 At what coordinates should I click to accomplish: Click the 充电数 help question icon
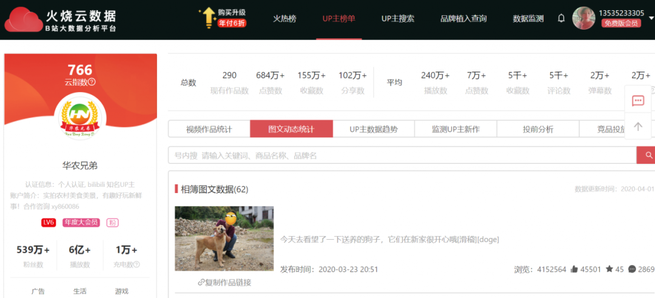pyautogui.click(x=136, y=265)
